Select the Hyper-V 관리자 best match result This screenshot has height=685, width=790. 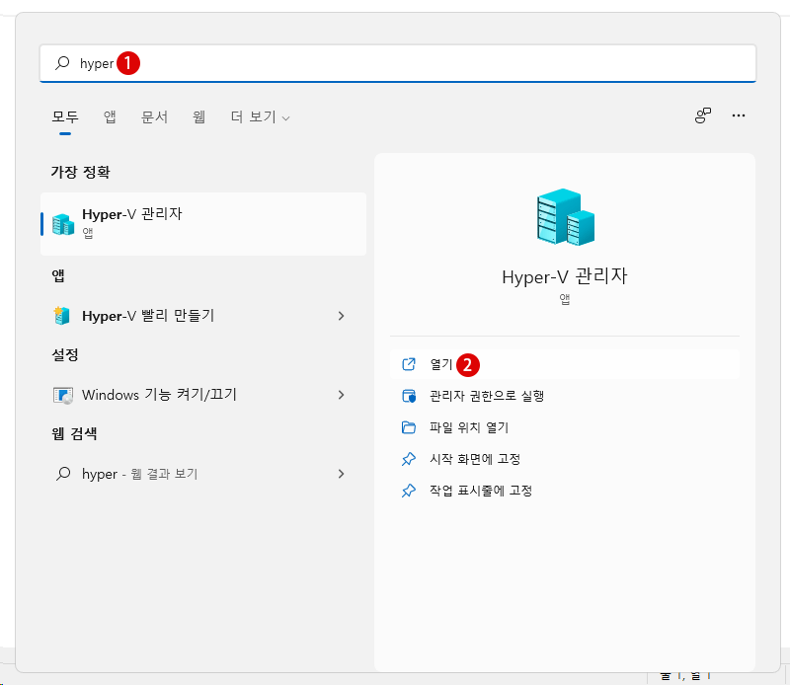[x=203, y=224]
